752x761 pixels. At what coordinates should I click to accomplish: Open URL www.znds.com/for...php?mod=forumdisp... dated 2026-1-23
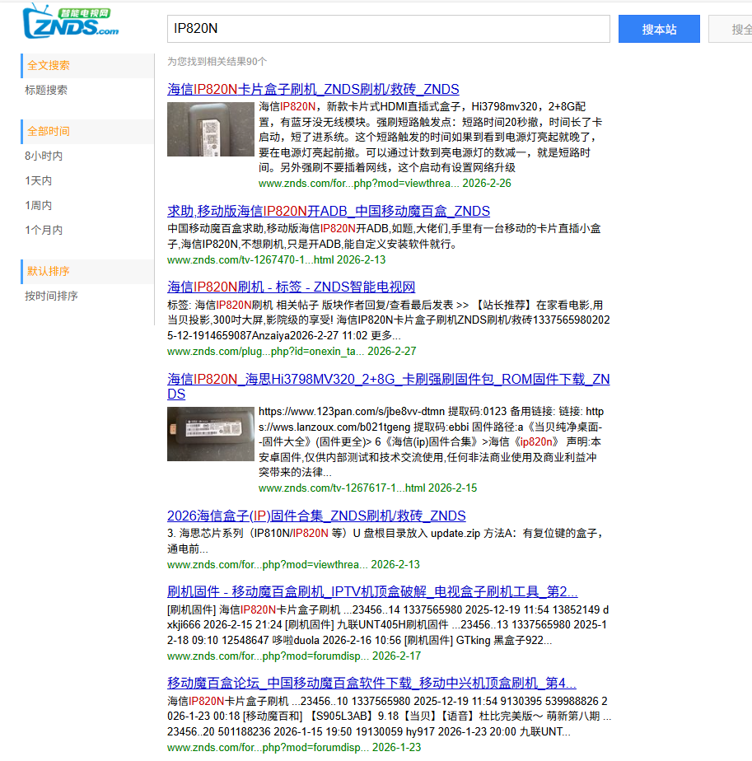pos(294,748)
